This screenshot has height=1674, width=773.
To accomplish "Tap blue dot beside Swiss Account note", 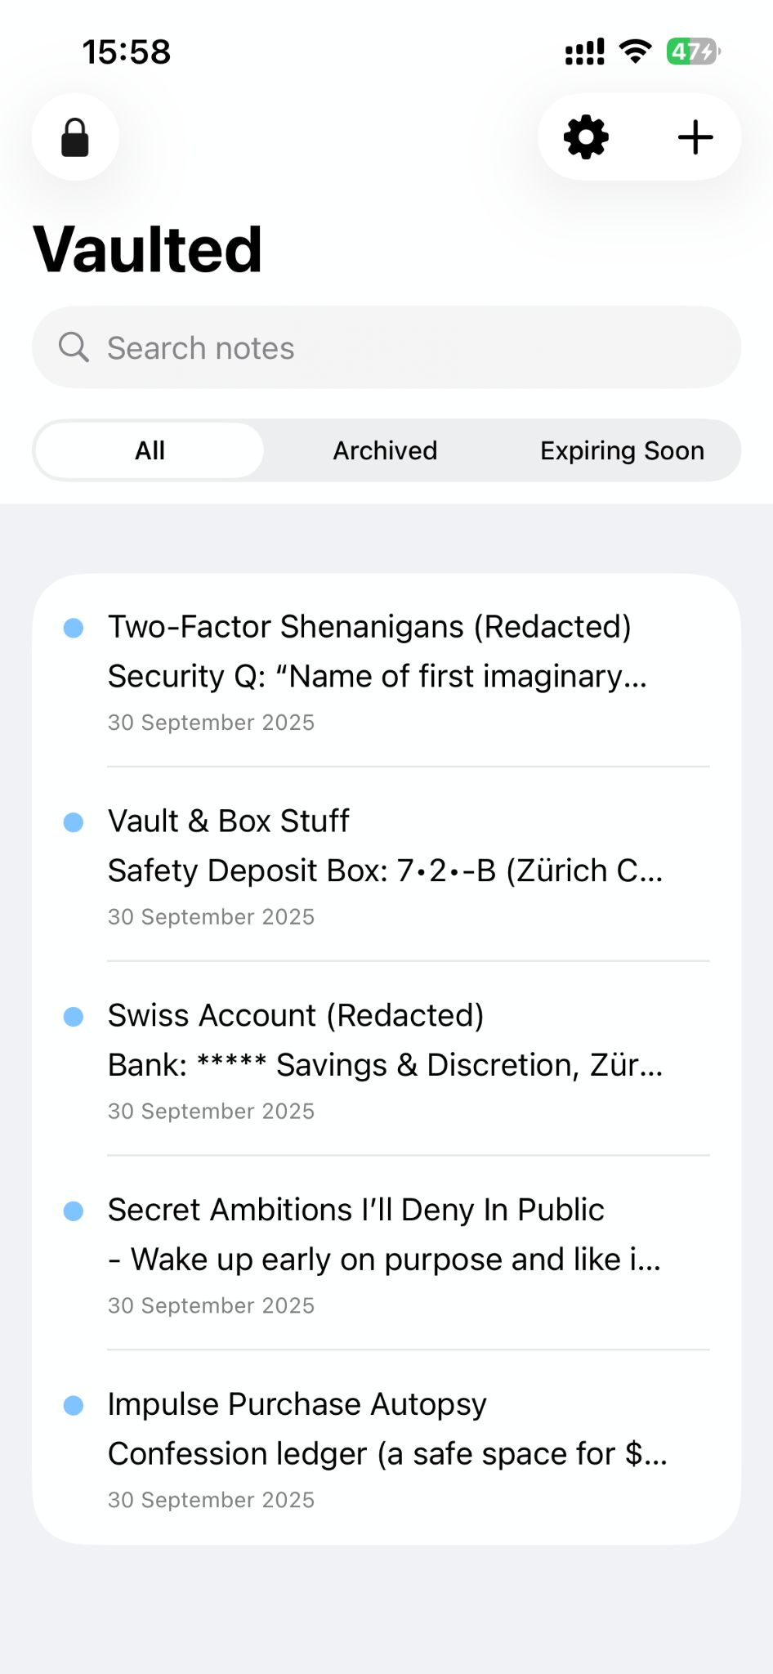I will [x=74, y=1017].
